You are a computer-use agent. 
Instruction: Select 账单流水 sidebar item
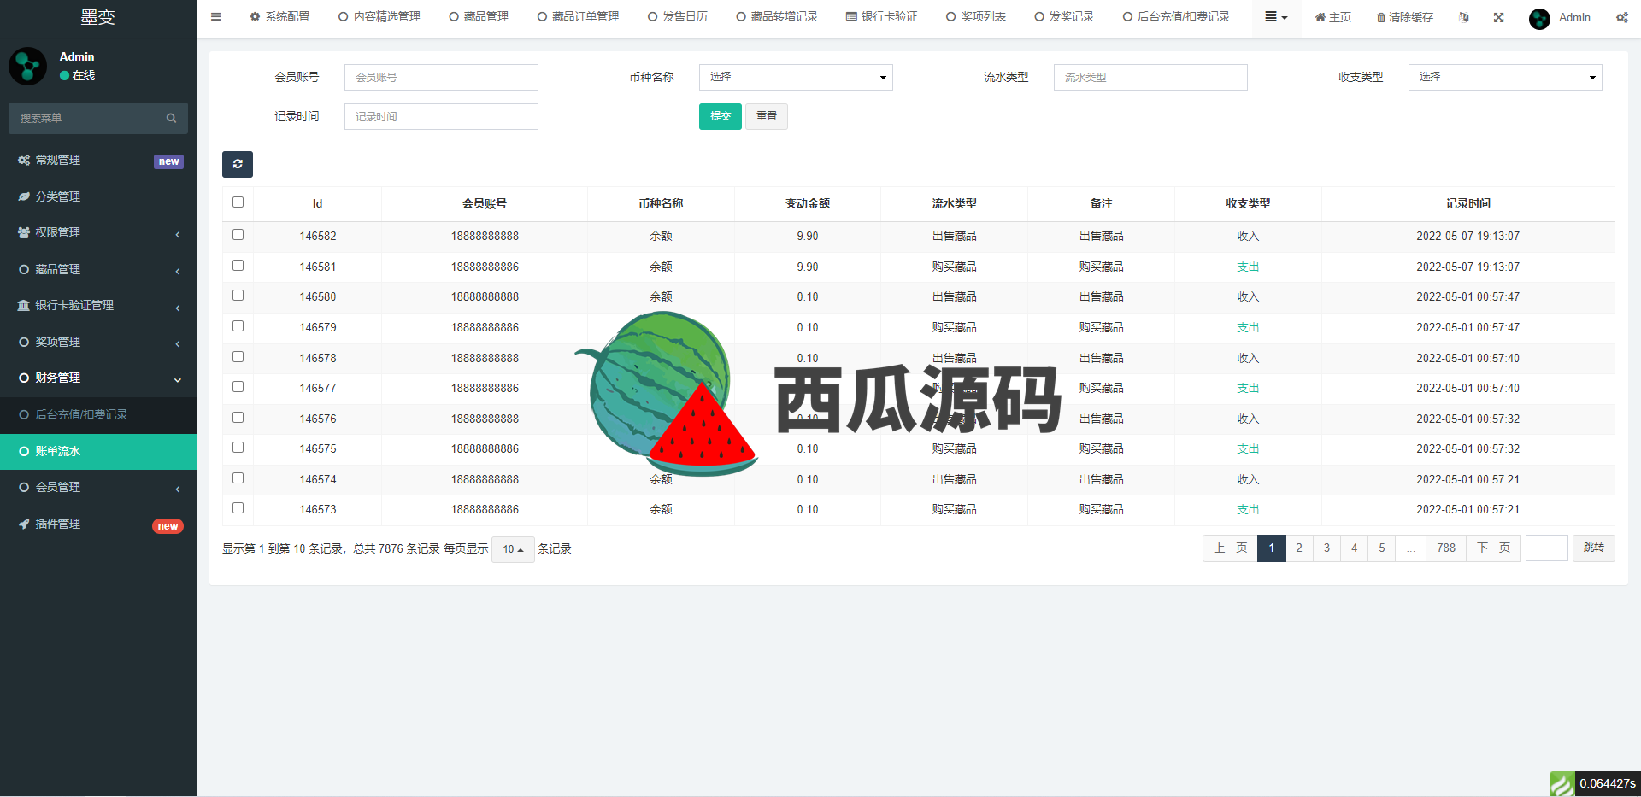[98, 451]
